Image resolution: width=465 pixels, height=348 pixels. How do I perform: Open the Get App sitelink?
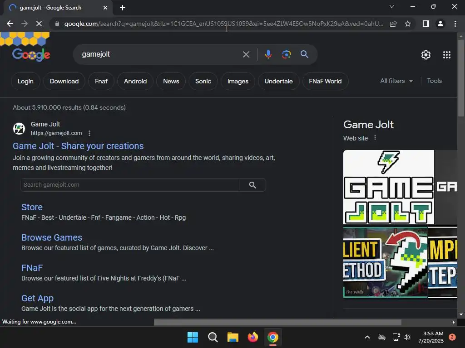37,298
